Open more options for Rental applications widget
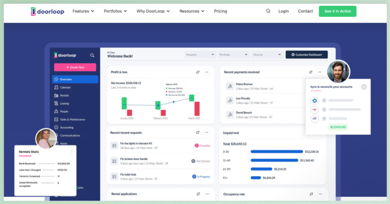Screen dimensions: 390x204 point(207,194)
